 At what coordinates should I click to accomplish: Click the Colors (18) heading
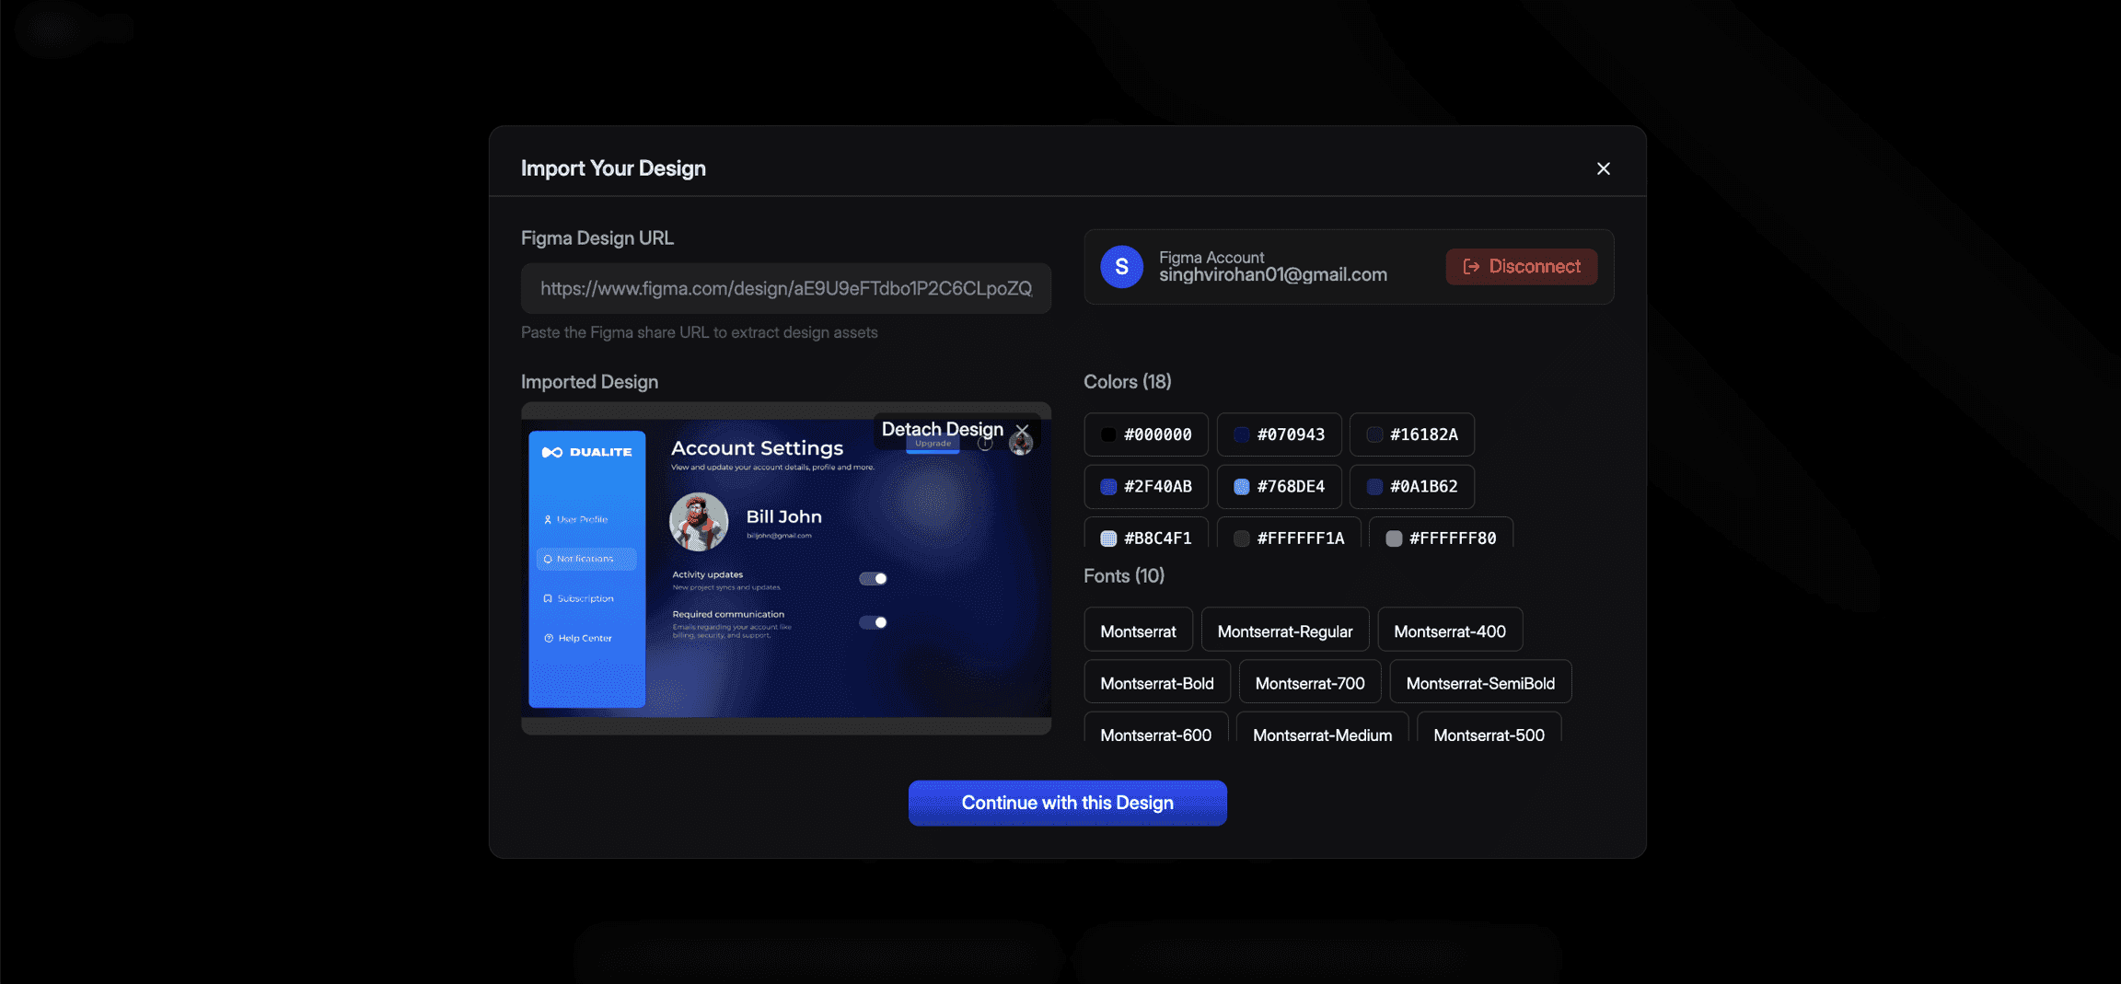pyautogui.click(x=1127, y=382)
